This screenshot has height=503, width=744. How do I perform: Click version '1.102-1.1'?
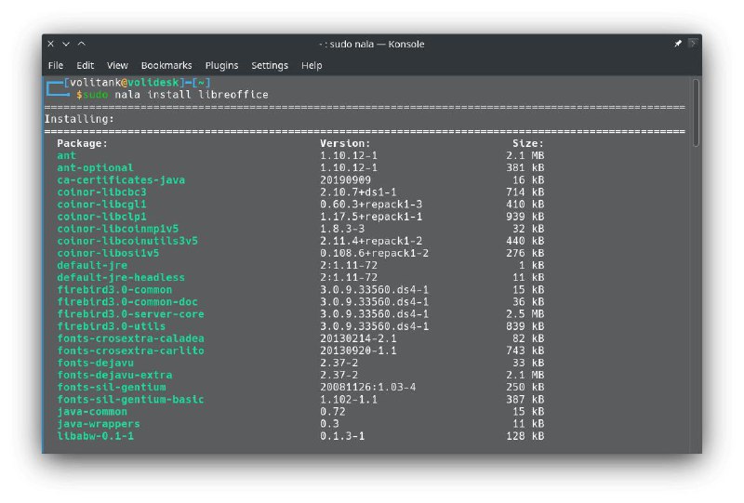349,400
